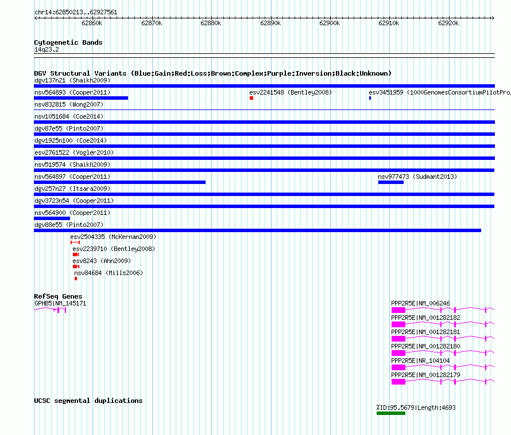Screen dimensions: 511x435
Task: Select the 14q23.2 band label
Action: [x=47, y=49]
